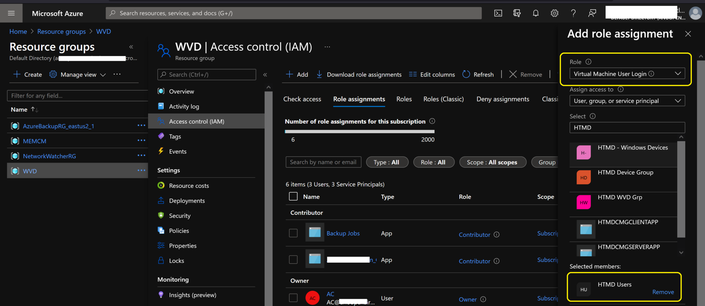
Task: Click the help question mark icon
Action: coord(573,13)
